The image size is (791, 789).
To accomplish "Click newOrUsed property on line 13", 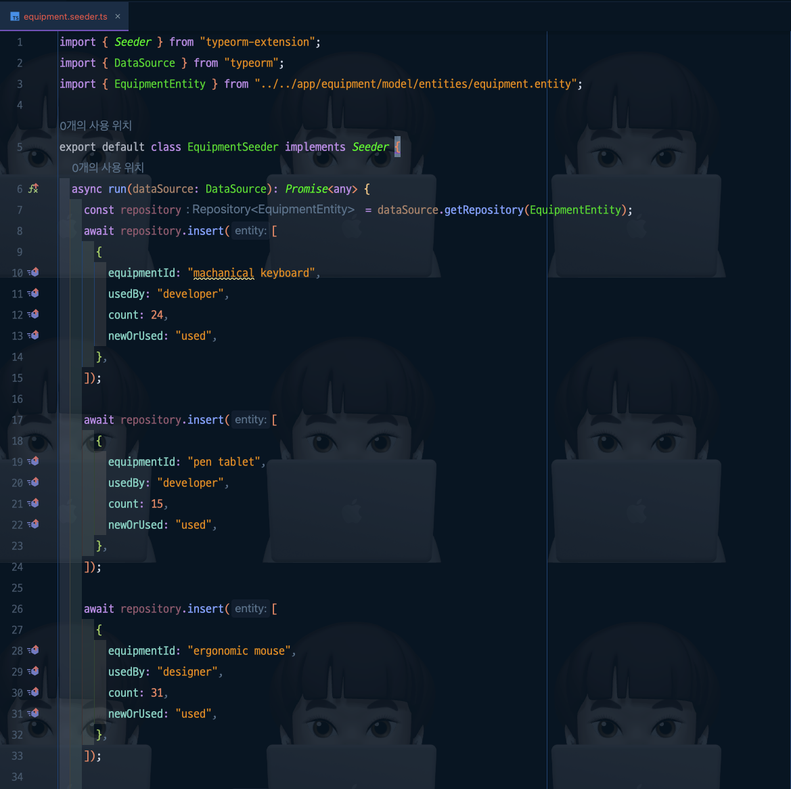I will click(135, 336).
